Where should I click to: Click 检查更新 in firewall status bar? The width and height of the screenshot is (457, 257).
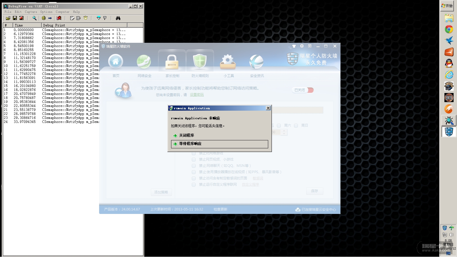click(221, 209)
